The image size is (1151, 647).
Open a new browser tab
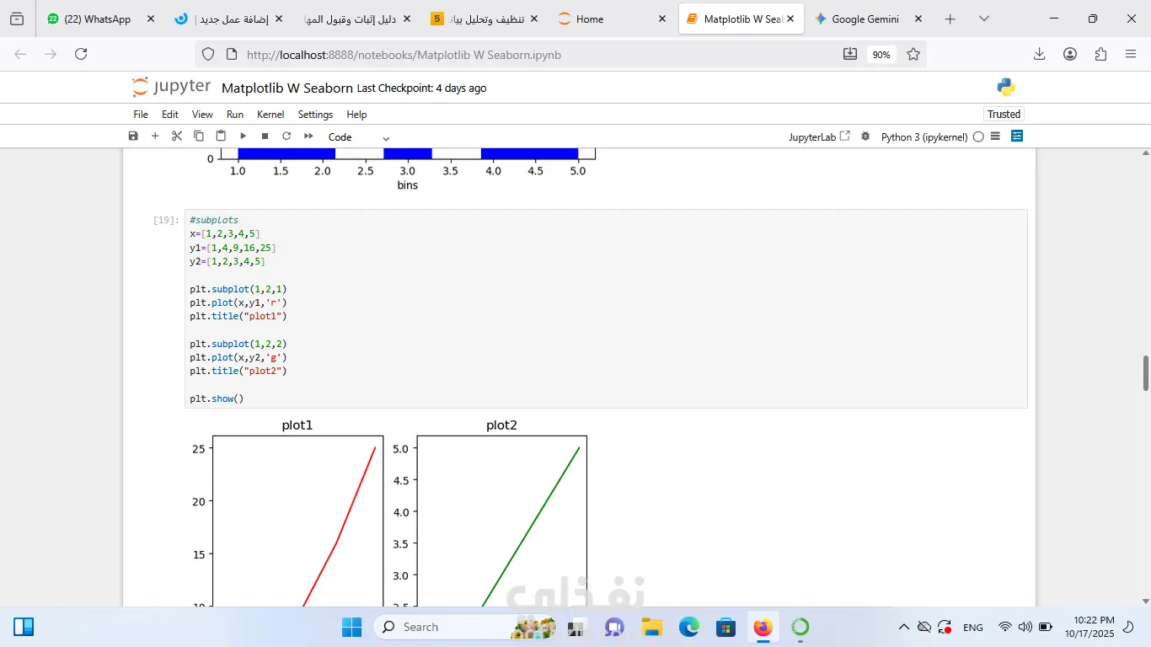point(950,19)
